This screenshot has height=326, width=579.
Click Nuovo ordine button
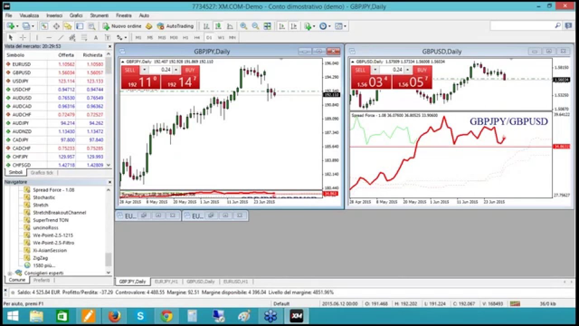(122, 26)
